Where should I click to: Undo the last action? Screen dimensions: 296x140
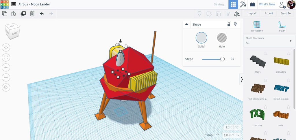tap(42, 14)
